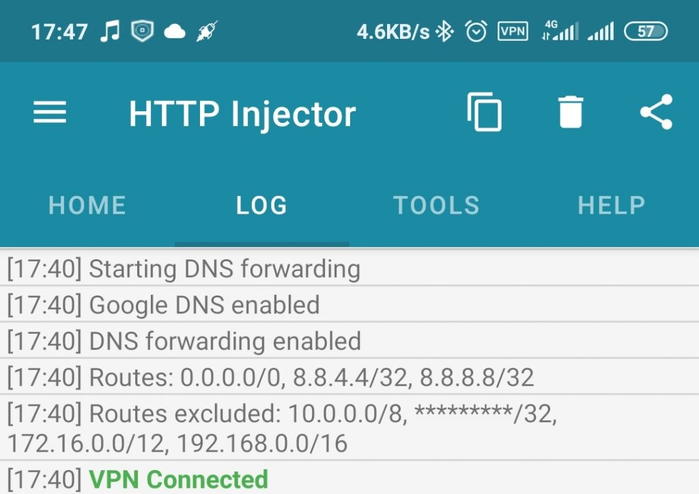The height and width of the screenshot is (494, 699).
Task: Tap the VPN indicator in status bar
Action: [x=513, y=31]
